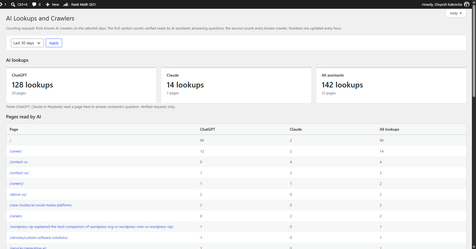Click the Apply button

point(54,43)
